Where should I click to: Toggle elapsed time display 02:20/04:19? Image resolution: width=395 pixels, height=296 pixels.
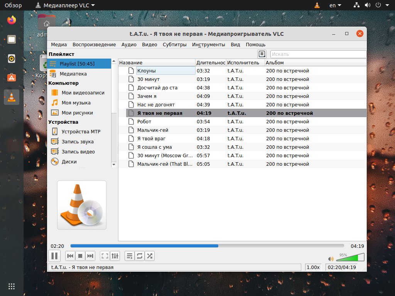(342, 267)
